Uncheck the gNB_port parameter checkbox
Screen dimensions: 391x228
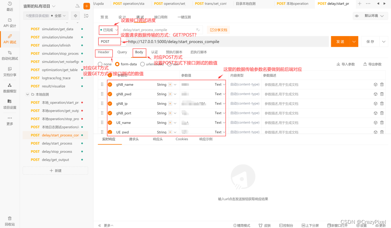coord(110,113)
